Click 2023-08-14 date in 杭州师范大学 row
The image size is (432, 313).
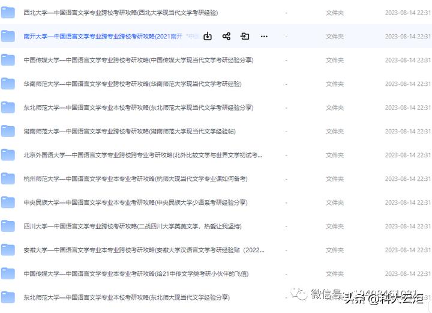408,178
